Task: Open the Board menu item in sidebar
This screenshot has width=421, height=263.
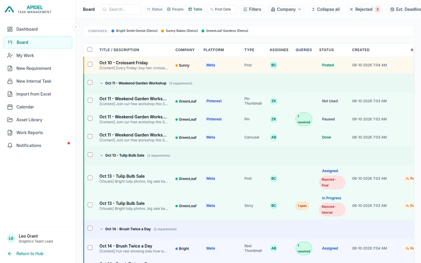Action: coord(38,42)
